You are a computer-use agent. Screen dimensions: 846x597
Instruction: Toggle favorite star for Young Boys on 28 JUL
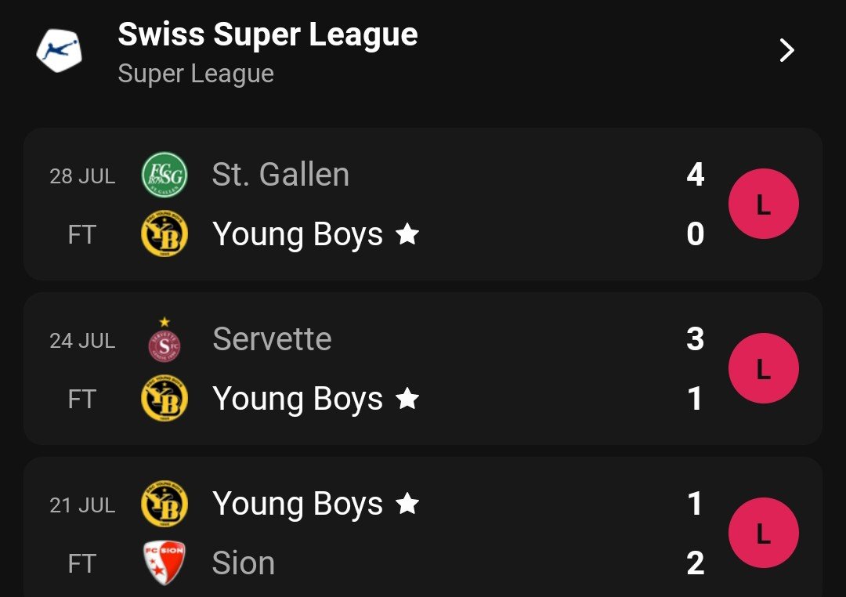407,234
